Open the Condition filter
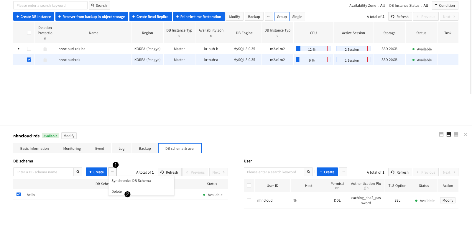 [445, 5]
